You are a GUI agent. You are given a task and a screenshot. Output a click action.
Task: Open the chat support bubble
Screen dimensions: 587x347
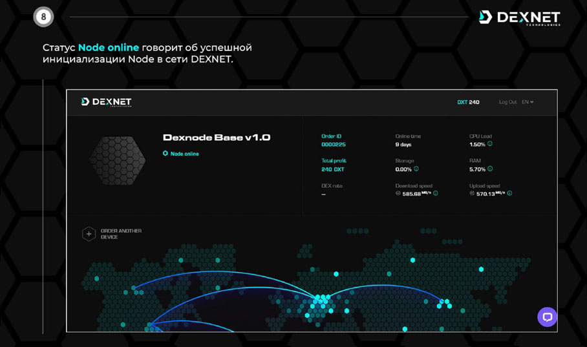(547, 317)
